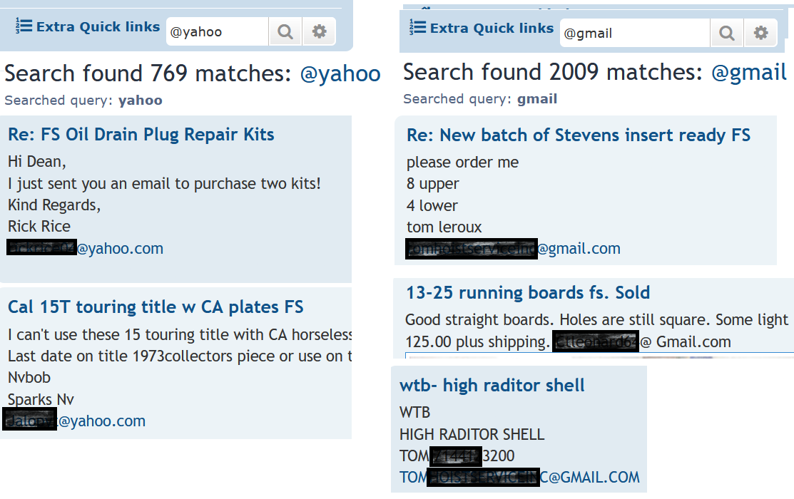Click the magnifier search button beside the @gmail field
This screenshot has height=499, width=794.
click(727, 34)
